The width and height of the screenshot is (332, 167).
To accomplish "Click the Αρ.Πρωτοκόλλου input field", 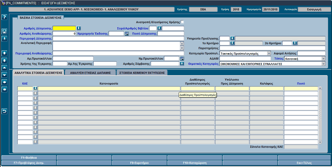I will pyautogui.click(x=73, y=58).
